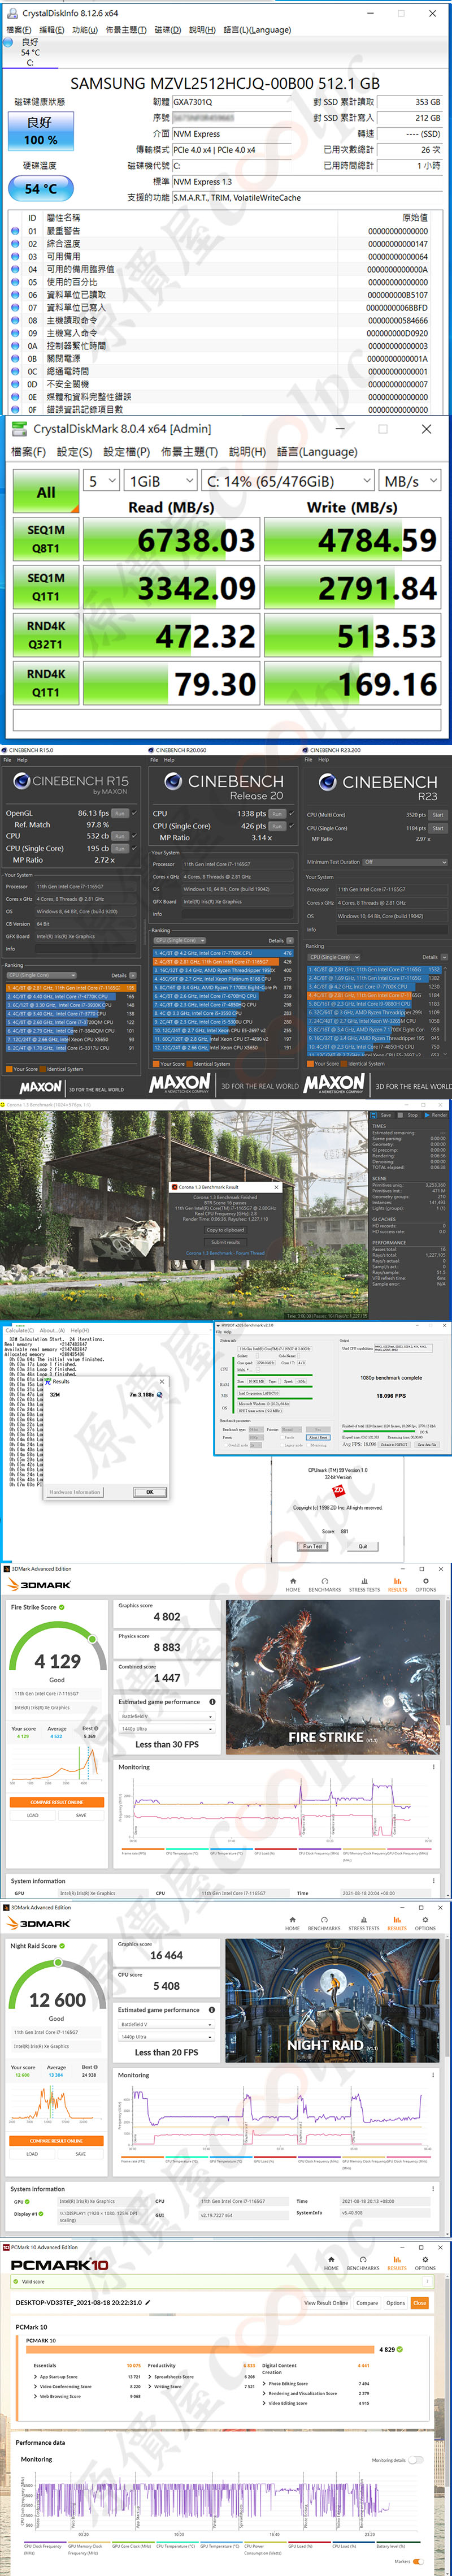The image size is (452, 2576).
Task: Go to BENCHMARKS in PCMark 10 window
Action: (x=363, y=2264)
